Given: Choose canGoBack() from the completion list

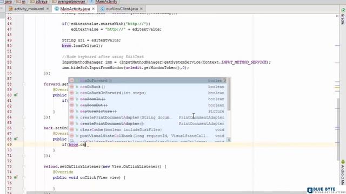Looking at the screenshot, I should click(x=148, y=87).
